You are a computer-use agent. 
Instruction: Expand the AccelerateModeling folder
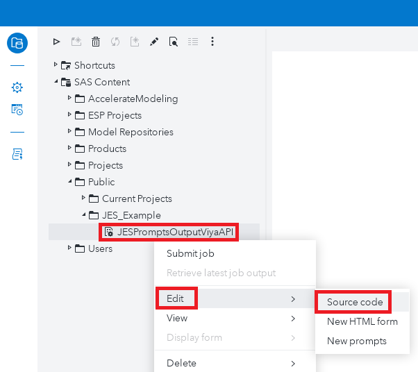tap(69, 98)
